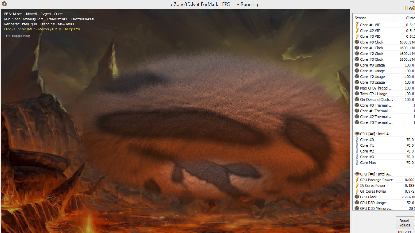Click the 0.972 value for GT Cores Power
The image size is (415, 233).
coord(410,191)
